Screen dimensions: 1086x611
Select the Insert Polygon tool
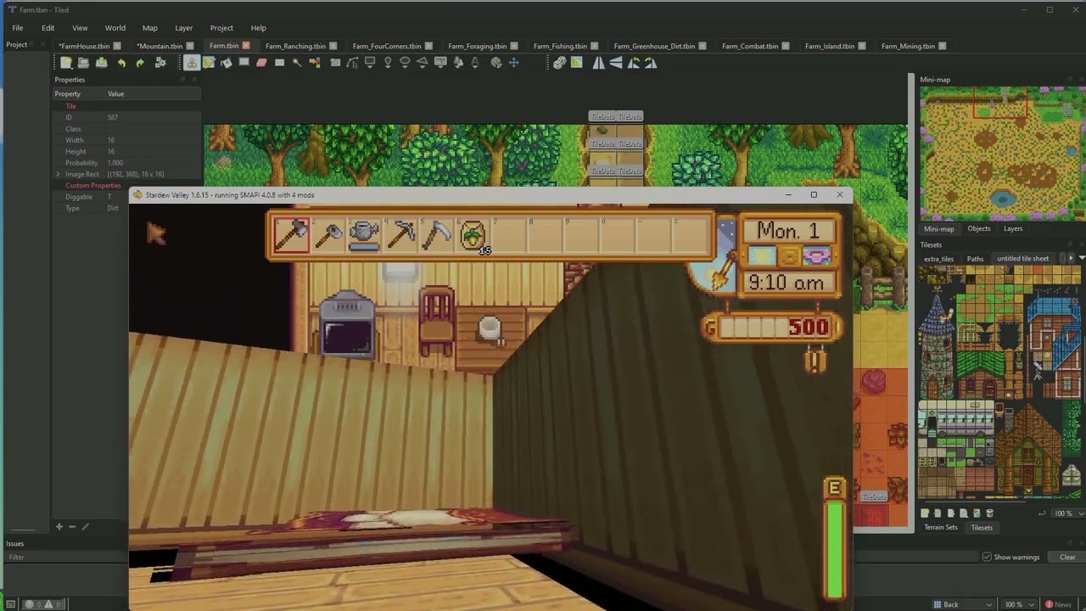click(x=422, y=63)
